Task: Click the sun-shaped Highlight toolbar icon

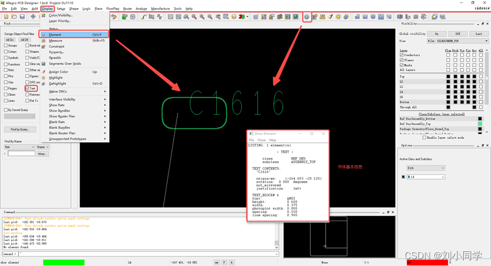Action: point(338,17)
